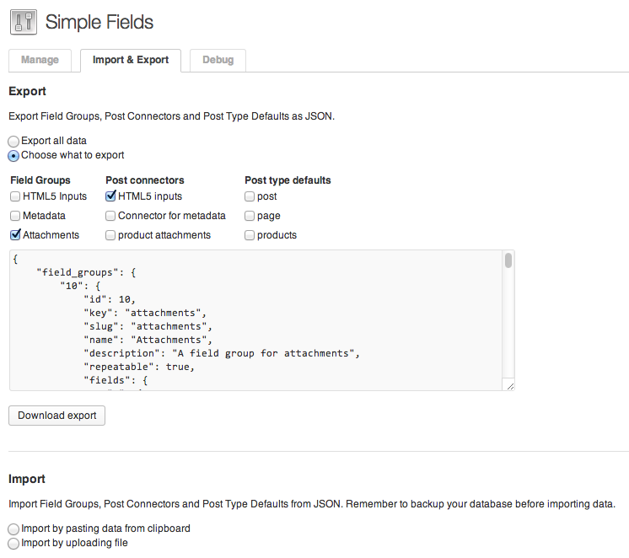Screen dimensions: 629x558
Task: Check product attachments connector
Action: (110, 234)
